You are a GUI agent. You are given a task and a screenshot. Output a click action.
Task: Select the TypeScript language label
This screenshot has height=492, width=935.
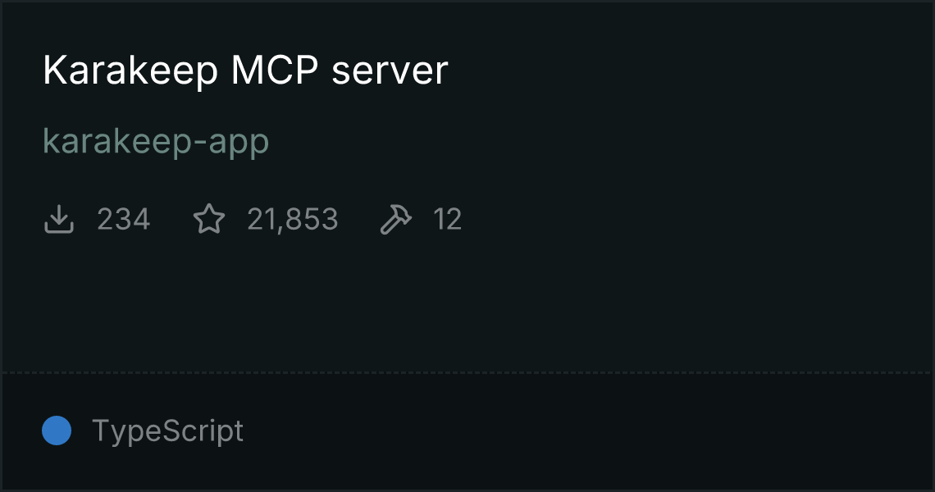(x=167, y=430)
